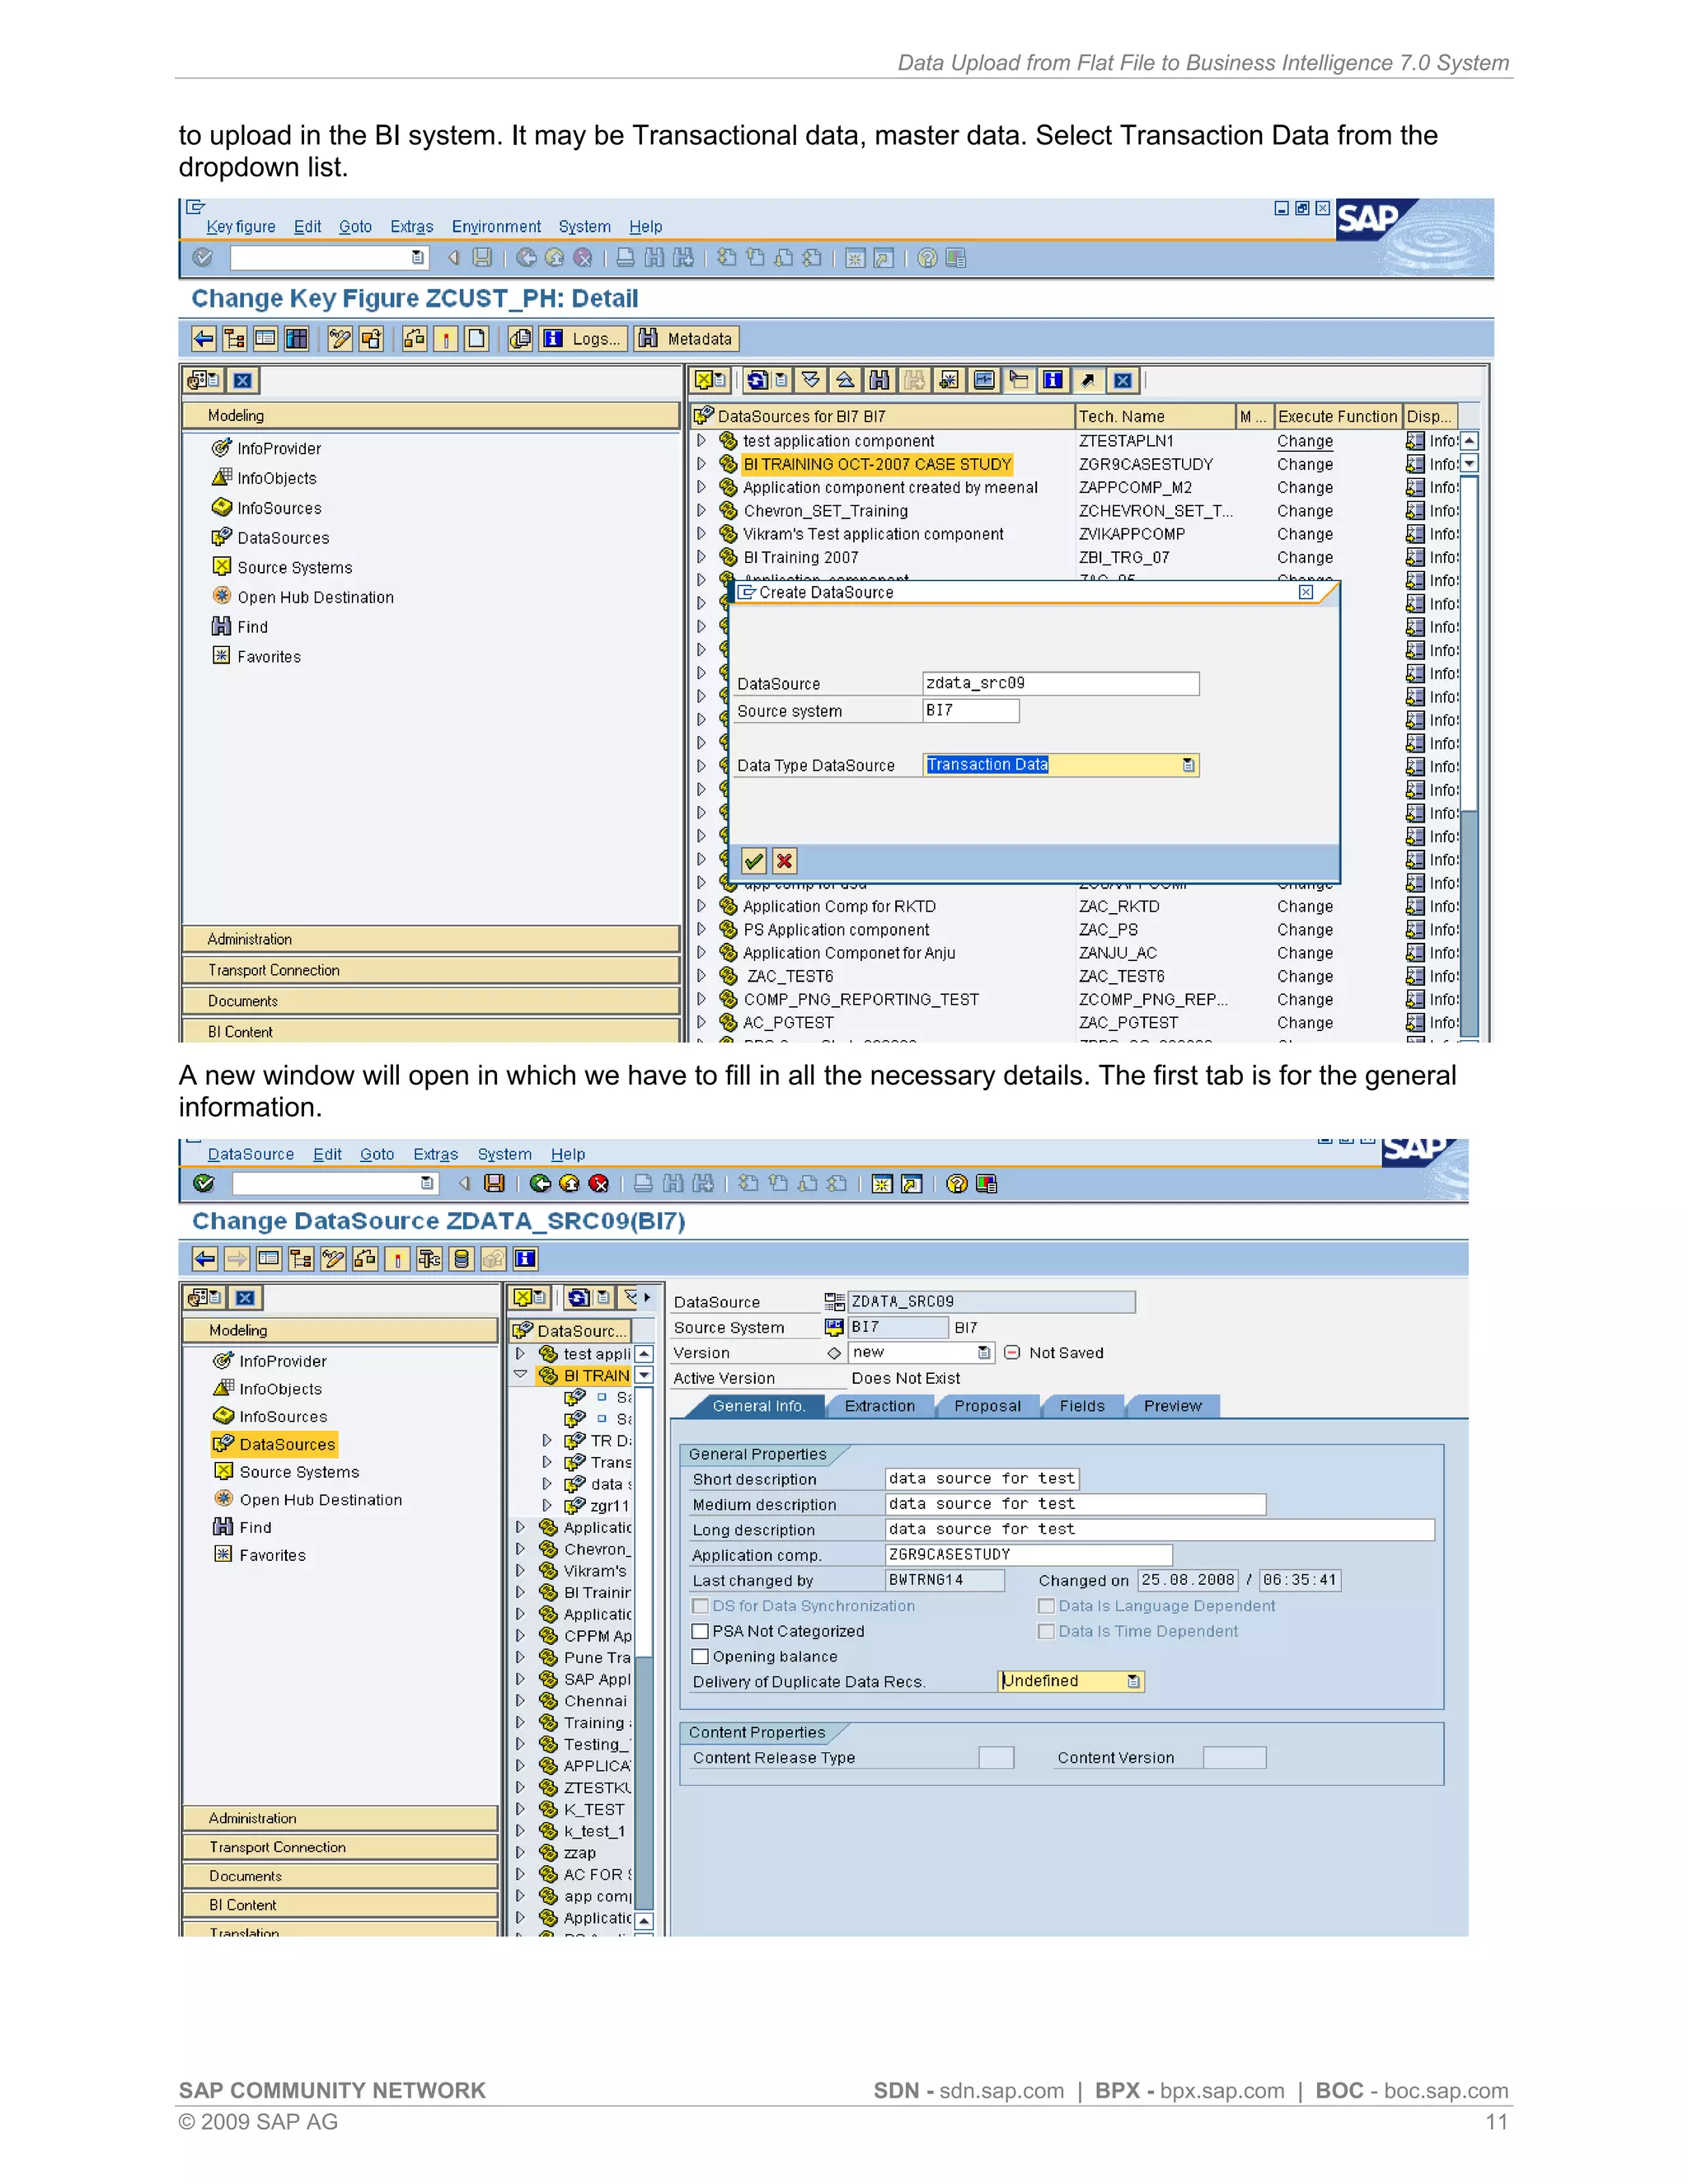Expand AC_PGTEST tree node
The image size is (1688, 2184).
(x=701, y=1022)
